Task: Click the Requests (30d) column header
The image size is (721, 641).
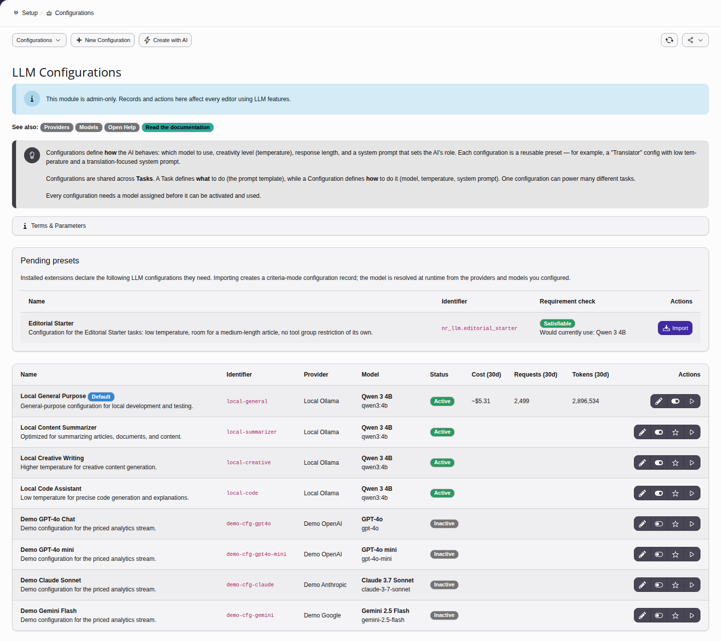Action: pos(536,375)
